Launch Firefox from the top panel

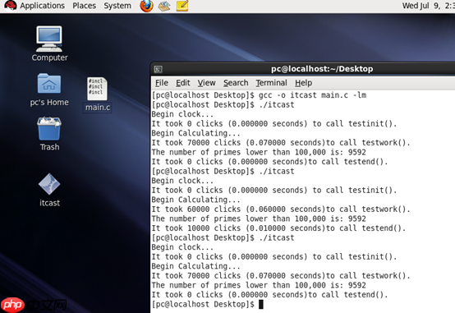coord(146,6)
